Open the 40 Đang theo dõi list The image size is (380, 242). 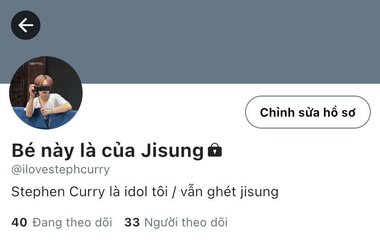[62, 222]
